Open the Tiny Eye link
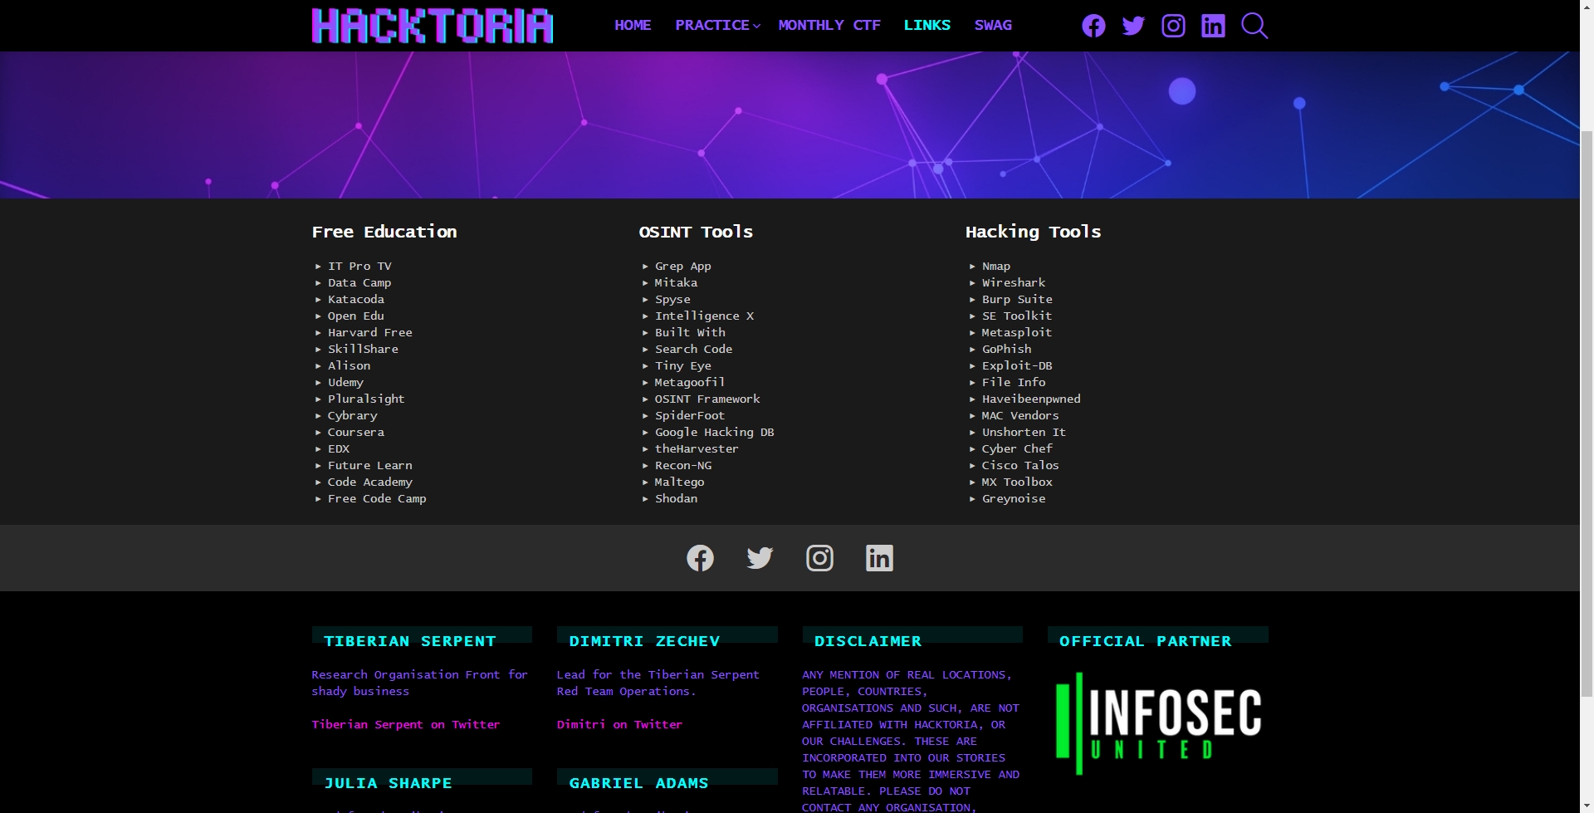This screenshot has height=813, width=1594. [x=683, y=365]
